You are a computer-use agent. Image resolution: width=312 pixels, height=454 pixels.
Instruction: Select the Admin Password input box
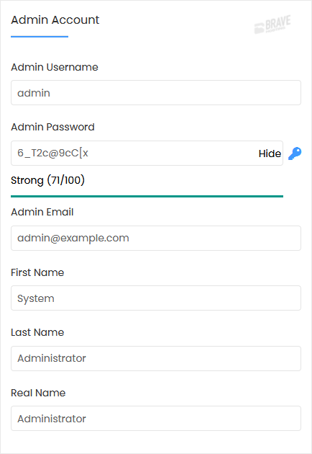(x=147, y=153)
